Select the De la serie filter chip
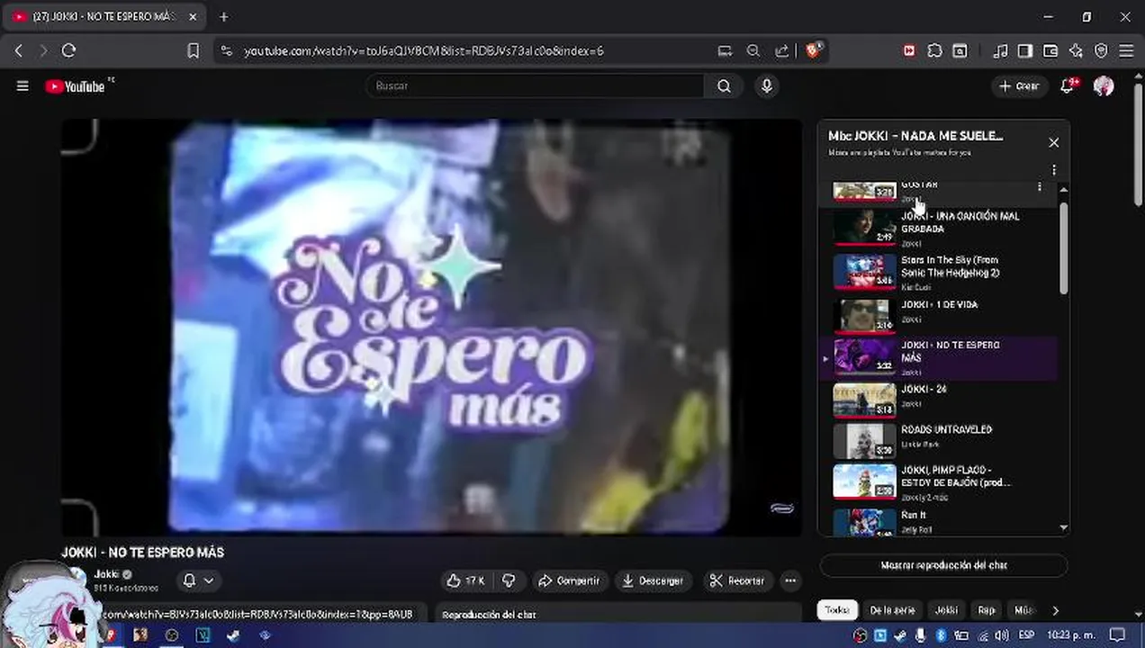This screenshot has height=648, width=1145. [892, 610]
